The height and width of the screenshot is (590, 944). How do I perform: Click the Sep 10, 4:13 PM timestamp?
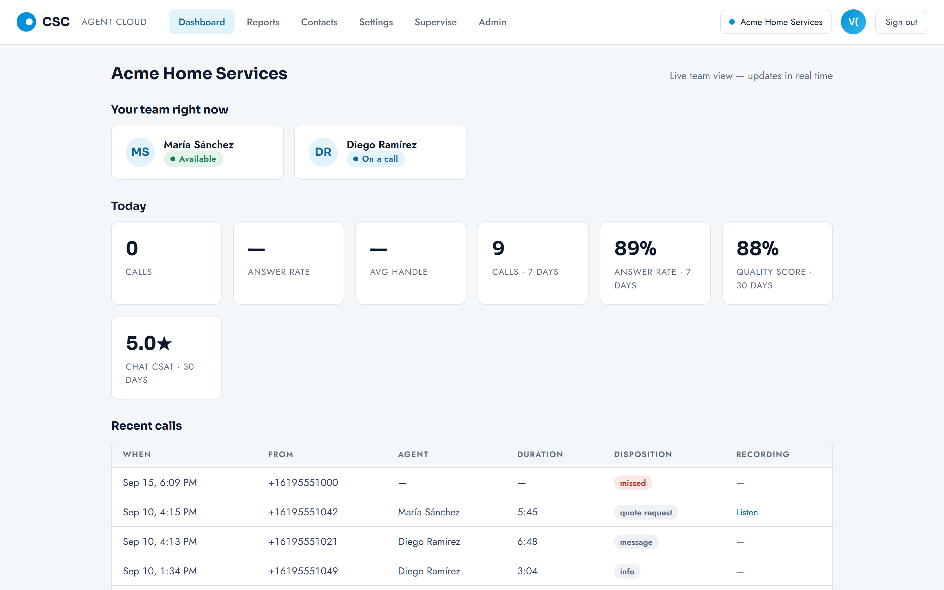[x=160, y=542]
